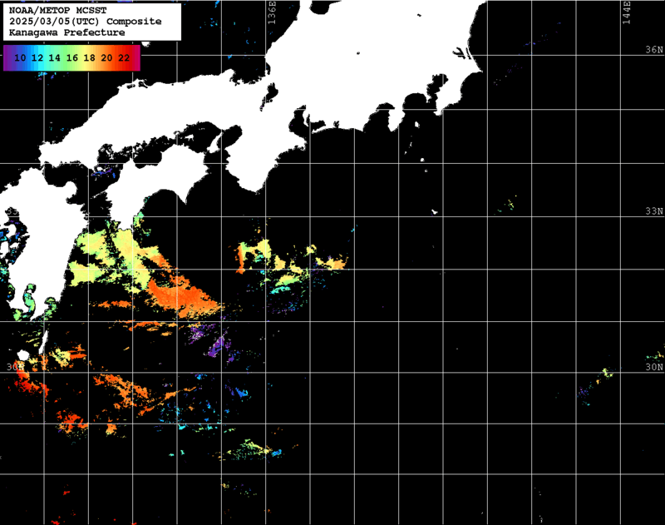Image resolution: width=665 pixels, height=525 pixels.
Task: Click the small white island near 33N
Action: (x=434, y=212)
